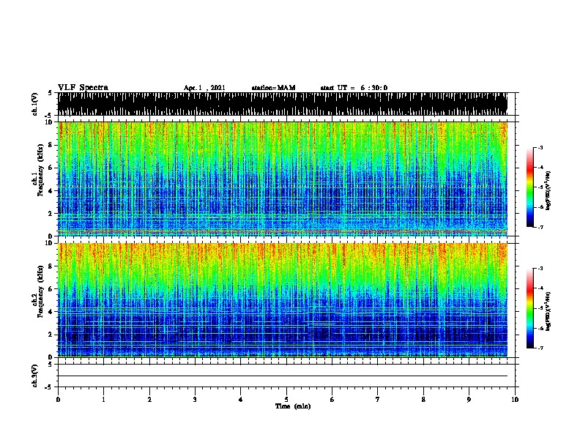Click time axis tick label "5"

click(286, 400)
